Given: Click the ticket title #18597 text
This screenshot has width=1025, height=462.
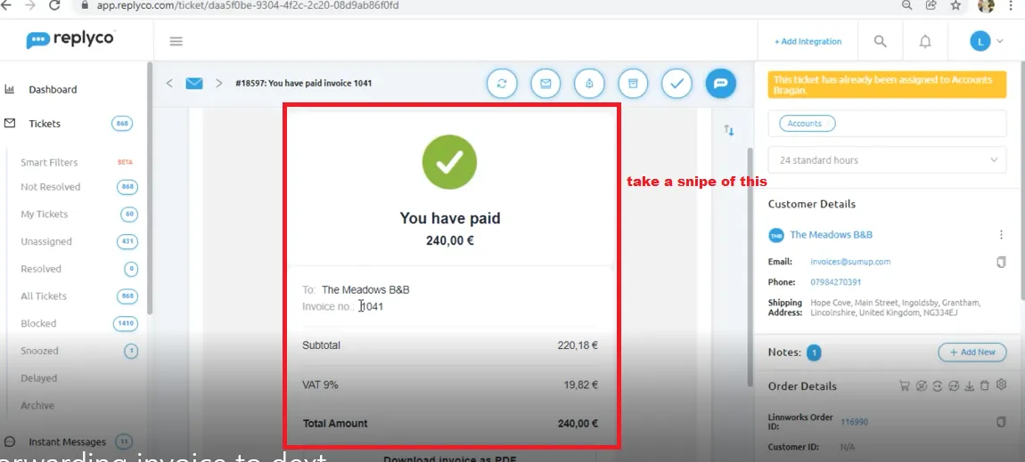Looking at the screenshot, I should [304, 84].
